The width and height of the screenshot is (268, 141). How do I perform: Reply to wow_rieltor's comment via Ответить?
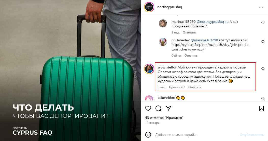click(195, 87)
